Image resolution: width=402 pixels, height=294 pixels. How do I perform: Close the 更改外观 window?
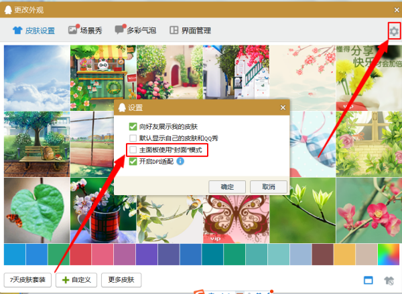tap(397, 10)
